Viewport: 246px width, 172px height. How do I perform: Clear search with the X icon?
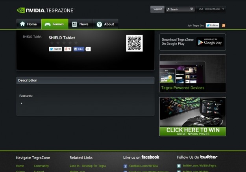coord(192,9)
